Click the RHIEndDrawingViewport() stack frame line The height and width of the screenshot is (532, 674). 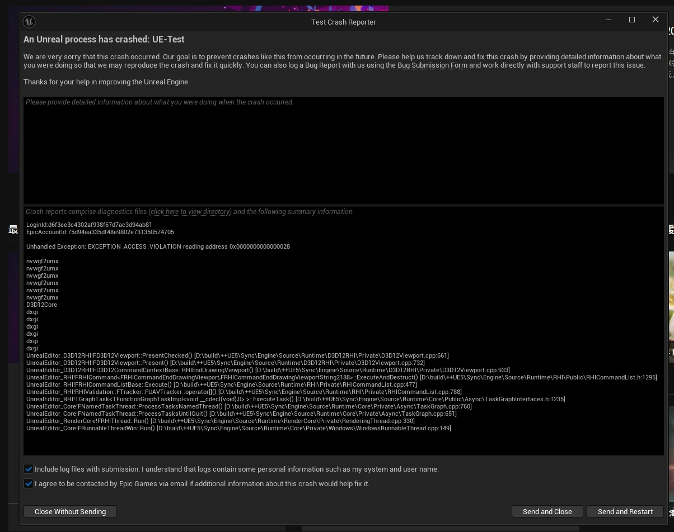(268, 370)
